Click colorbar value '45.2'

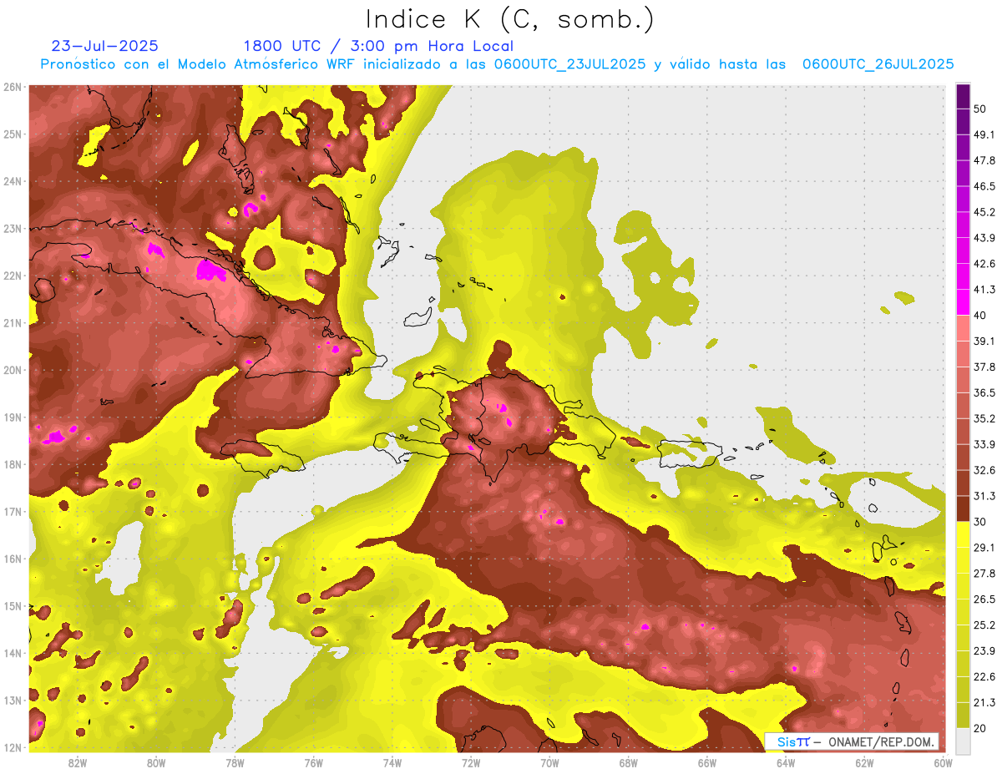point(984,212)
